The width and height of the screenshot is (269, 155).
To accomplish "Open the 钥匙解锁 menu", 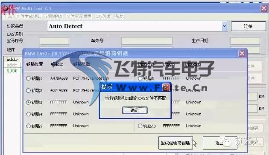I will coord(54,17).
